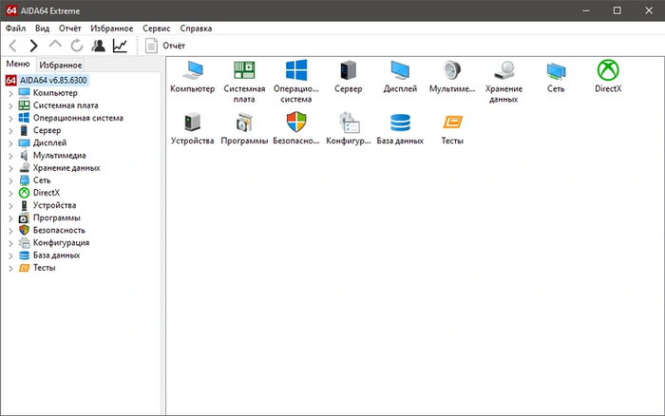Expand the Компьютер tree node
665x416 pixels.
(x=10, y=93)
